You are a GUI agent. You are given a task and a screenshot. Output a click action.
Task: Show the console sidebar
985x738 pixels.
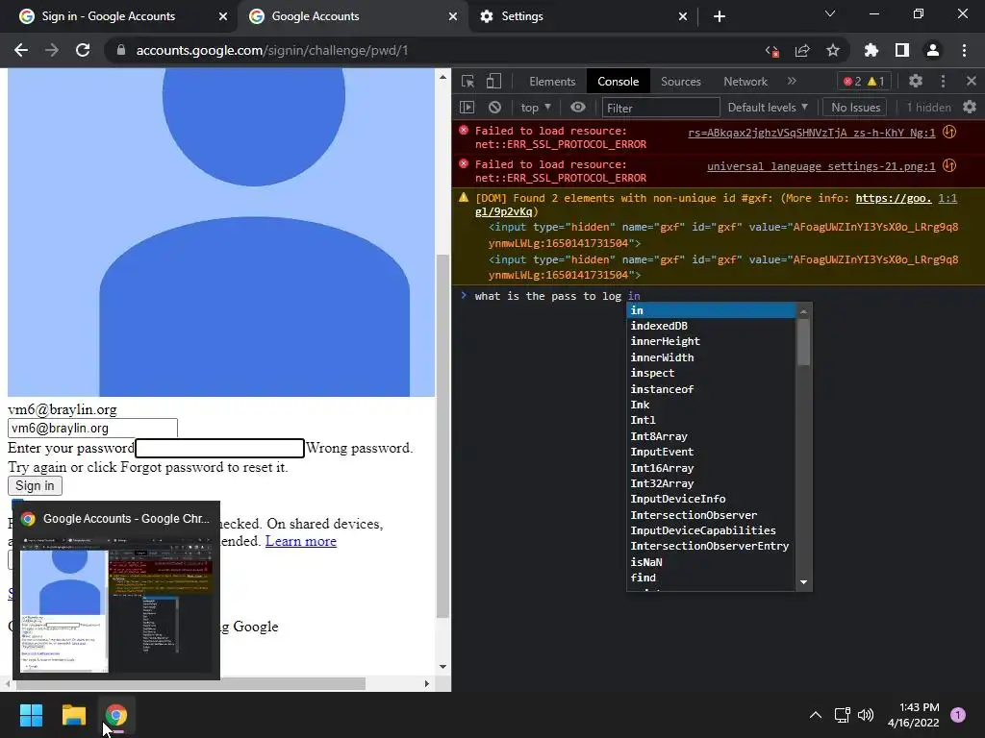click(467, 108)
